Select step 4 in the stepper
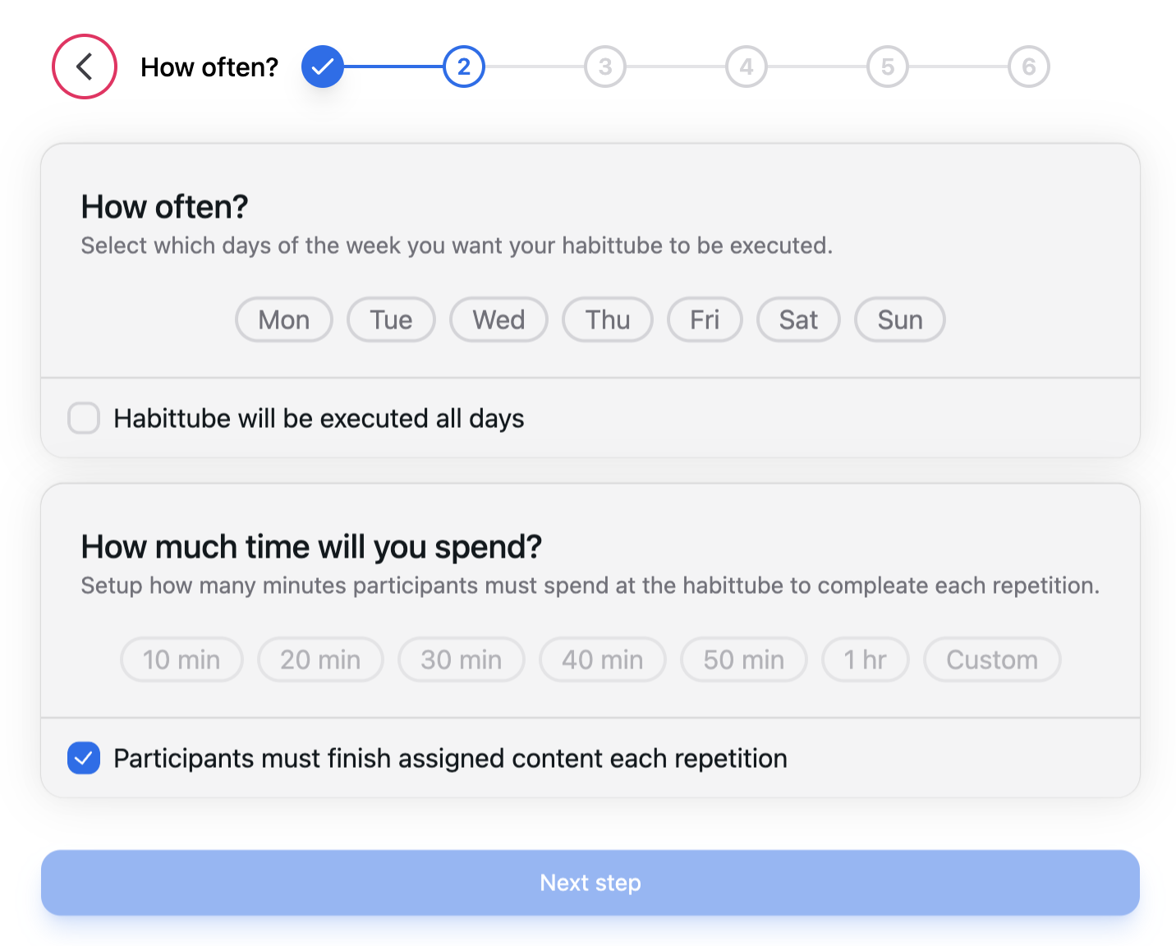Viewport: 1176px width, 946px height. (746, 67)
